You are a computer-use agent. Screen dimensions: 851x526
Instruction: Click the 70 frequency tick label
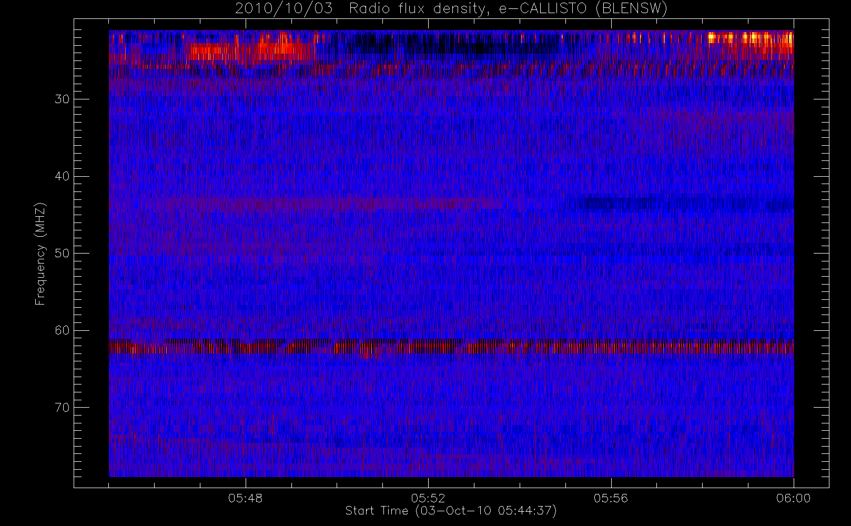[62, 408]
